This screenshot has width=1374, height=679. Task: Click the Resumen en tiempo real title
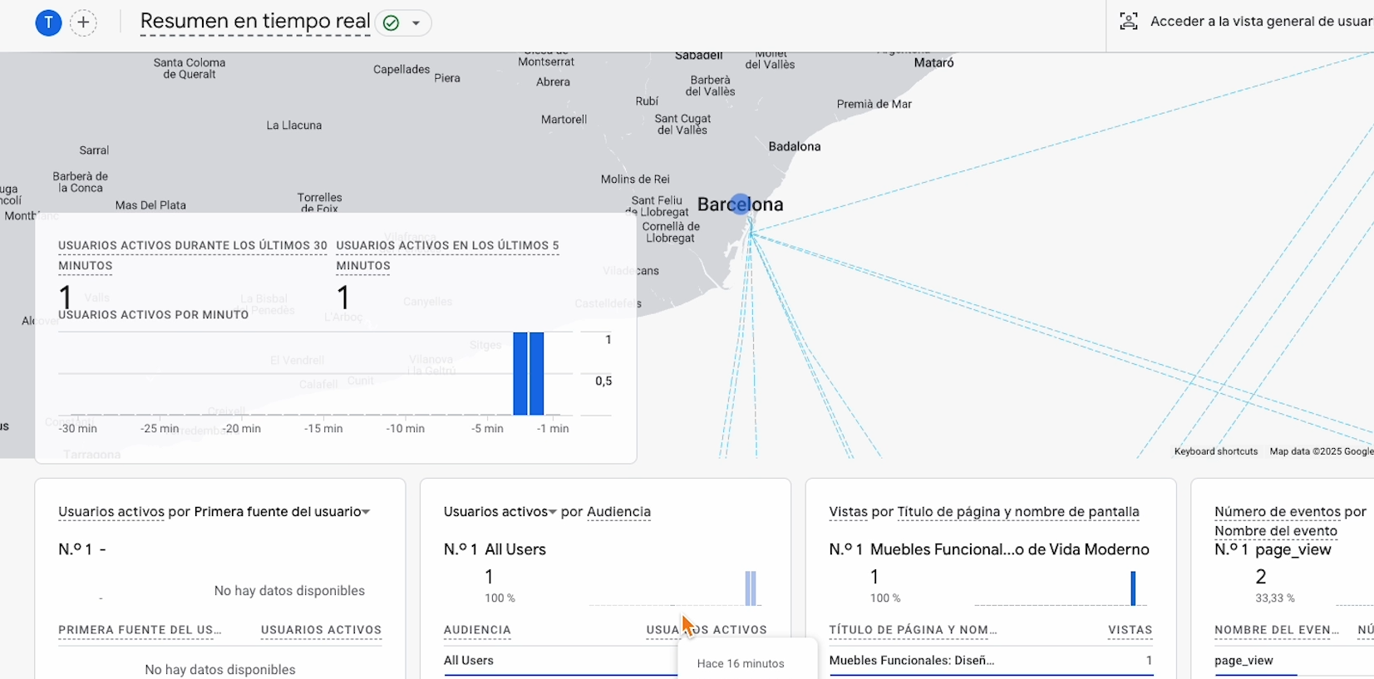[255, 22]
